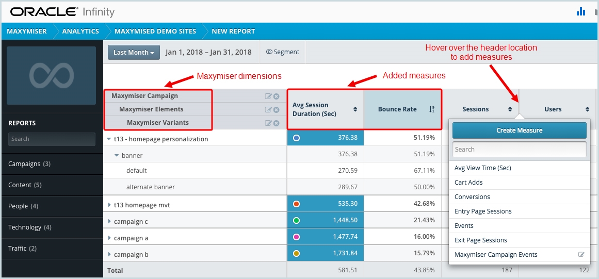Open Campaigns (3) reports category

pyautogui.click(x=52, y=163)
